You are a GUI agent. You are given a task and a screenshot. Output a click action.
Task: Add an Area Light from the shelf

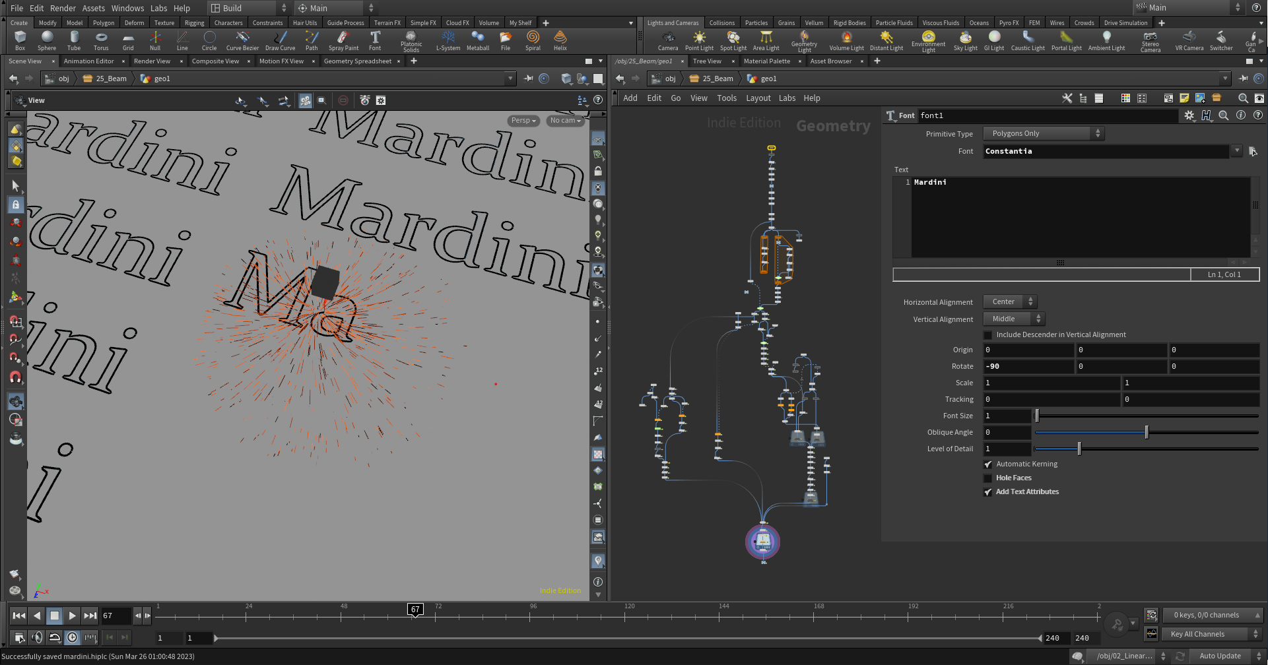click(766, 41)
